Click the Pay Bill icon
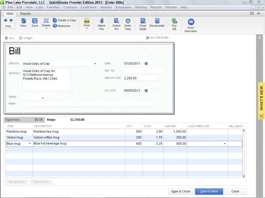Viewport: 265px width, 198px height. (174, 21)
